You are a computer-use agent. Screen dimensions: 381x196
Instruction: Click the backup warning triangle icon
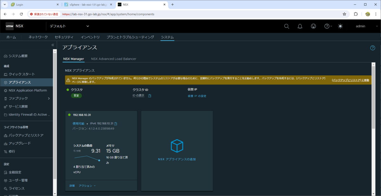[68, 80]
